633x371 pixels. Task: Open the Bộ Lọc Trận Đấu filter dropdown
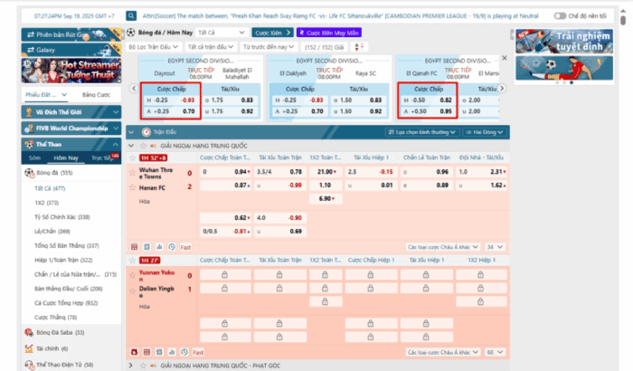153,47
